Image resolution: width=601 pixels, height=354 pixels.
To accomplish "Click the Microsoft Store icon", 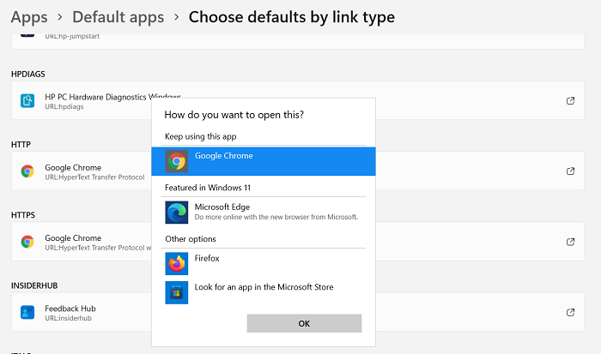I will pyautogui.click(x=177, y=292).
